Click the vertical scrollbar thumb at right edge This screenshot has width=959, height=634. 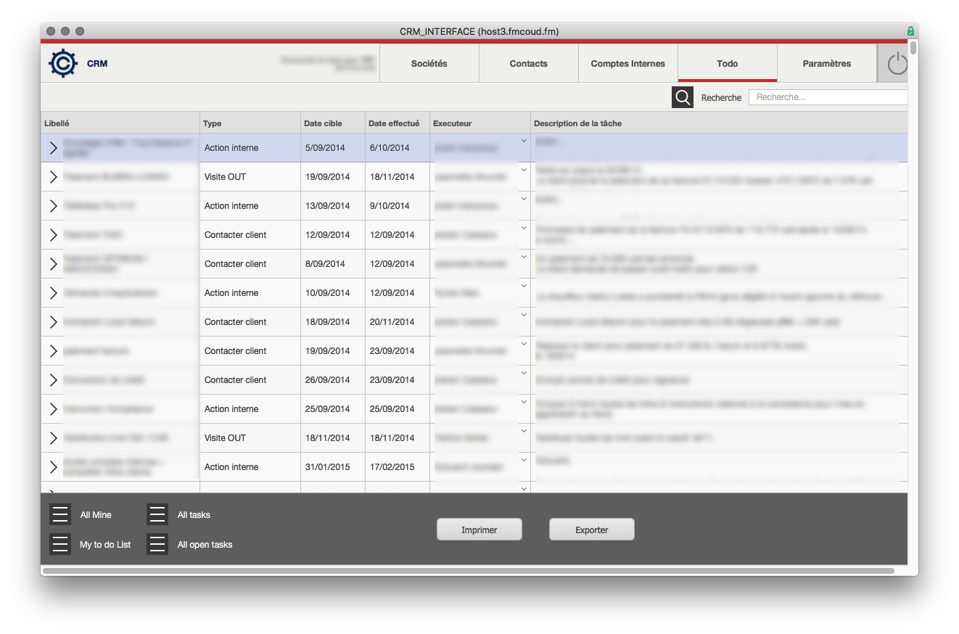pos(913,48)
